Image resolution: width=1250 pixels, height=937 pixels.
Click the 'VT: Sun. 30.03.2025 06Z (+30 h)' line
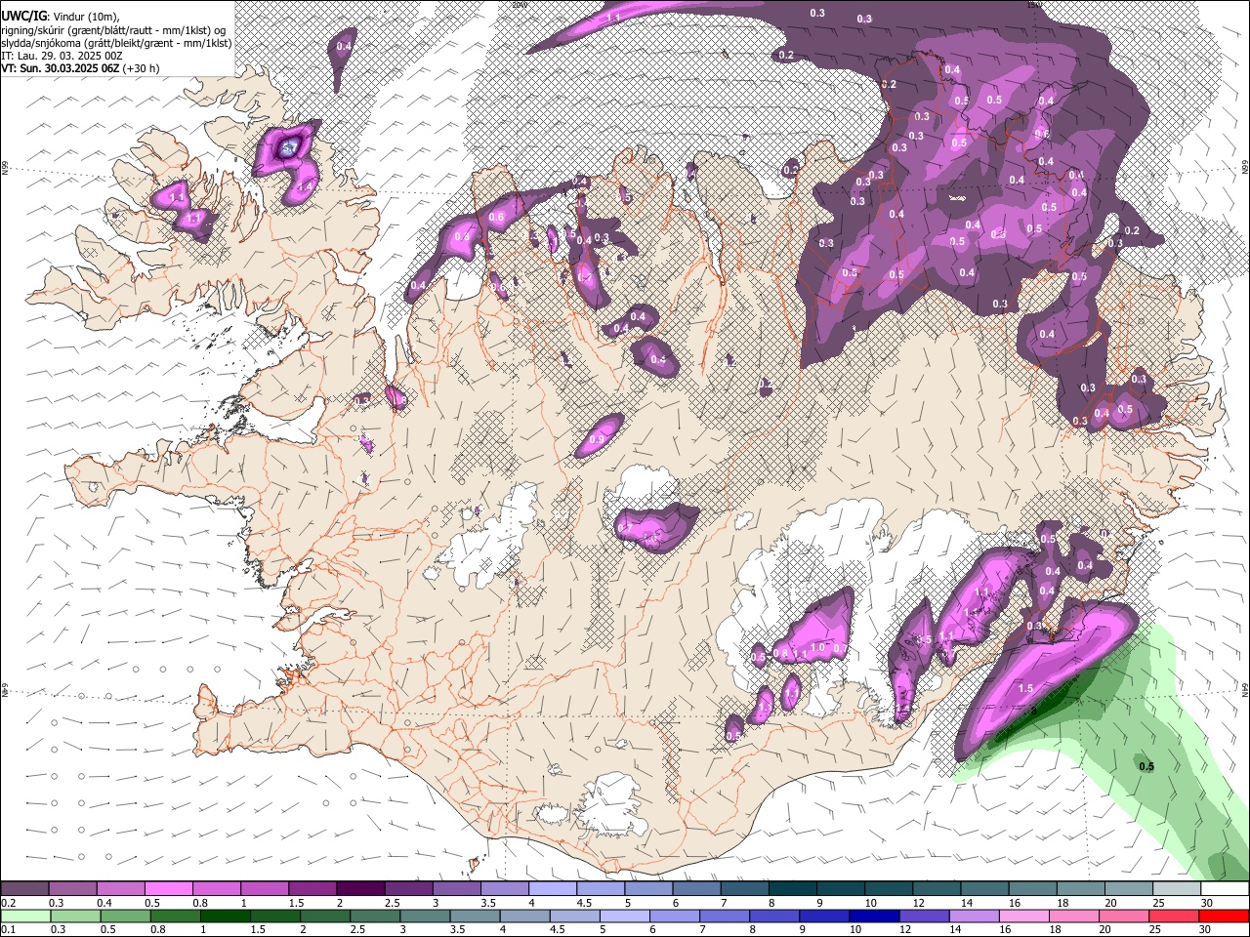click(x=80, y=68)
